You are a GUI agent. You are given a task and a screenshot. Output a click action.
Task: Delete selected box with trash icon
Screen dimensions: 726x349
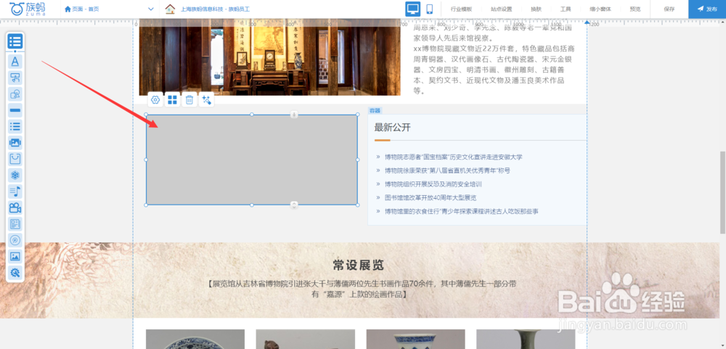point(189,99)
